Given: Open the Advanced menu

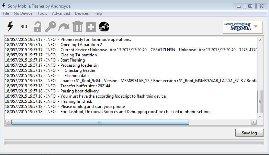Looking at the screenshot, I should pyautogui.click(x=61, y=13).
